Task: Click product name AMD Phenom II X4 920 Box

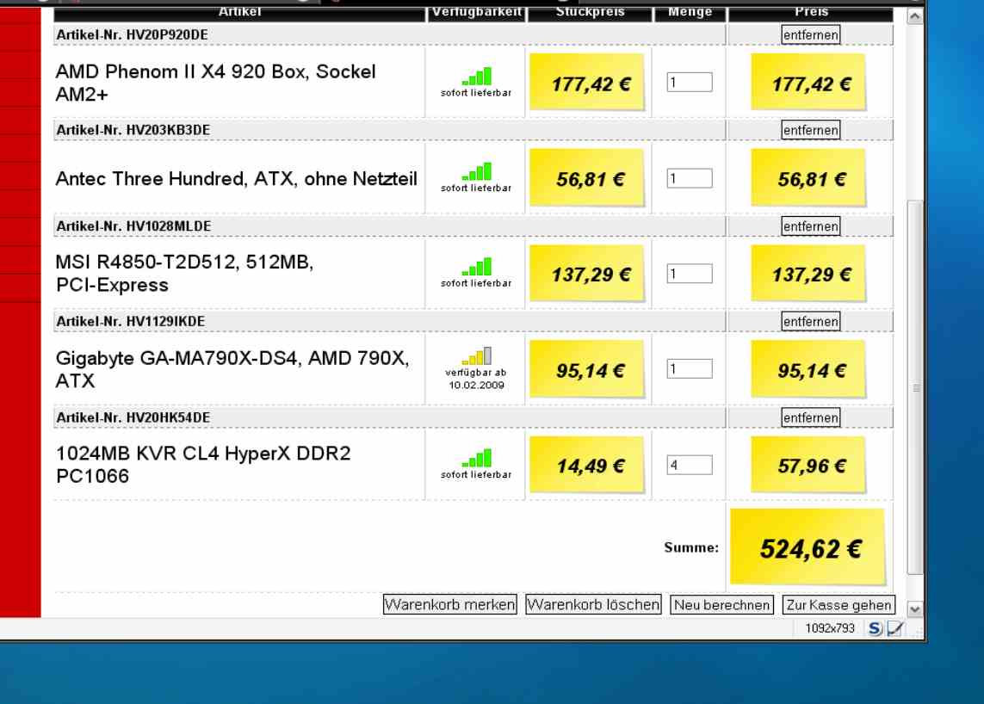Action: pyautogui.click(x=215, y=83)
